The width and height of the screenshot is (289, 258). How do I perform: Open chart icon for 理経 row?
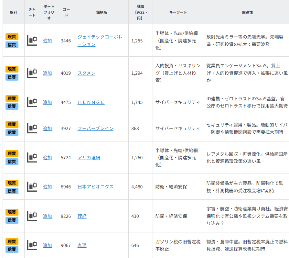tap(32, 216)
